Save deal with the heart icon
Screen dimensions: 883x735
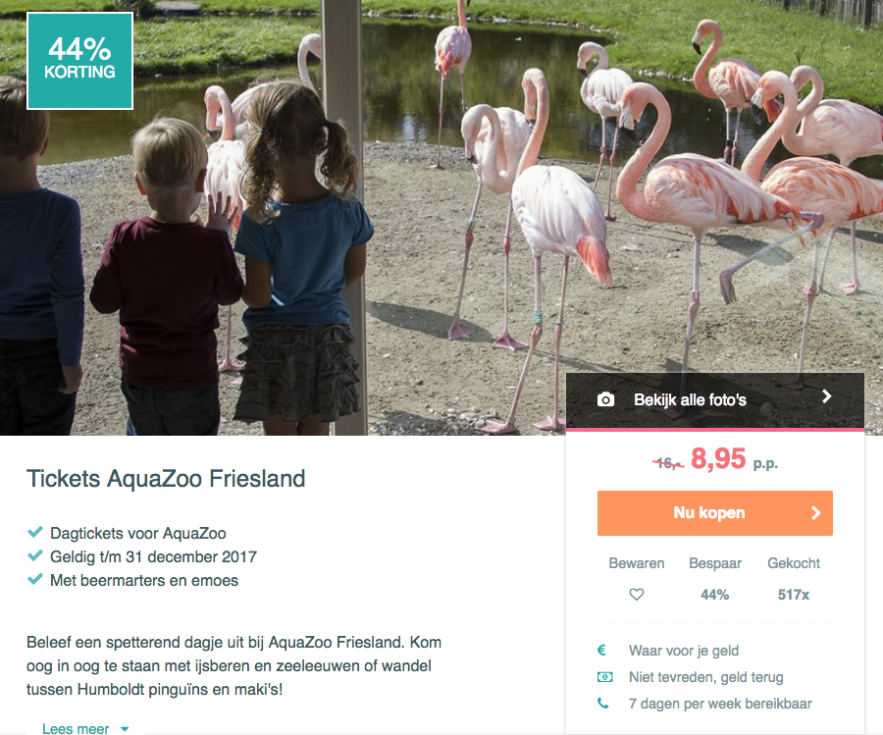pos(637,595)
